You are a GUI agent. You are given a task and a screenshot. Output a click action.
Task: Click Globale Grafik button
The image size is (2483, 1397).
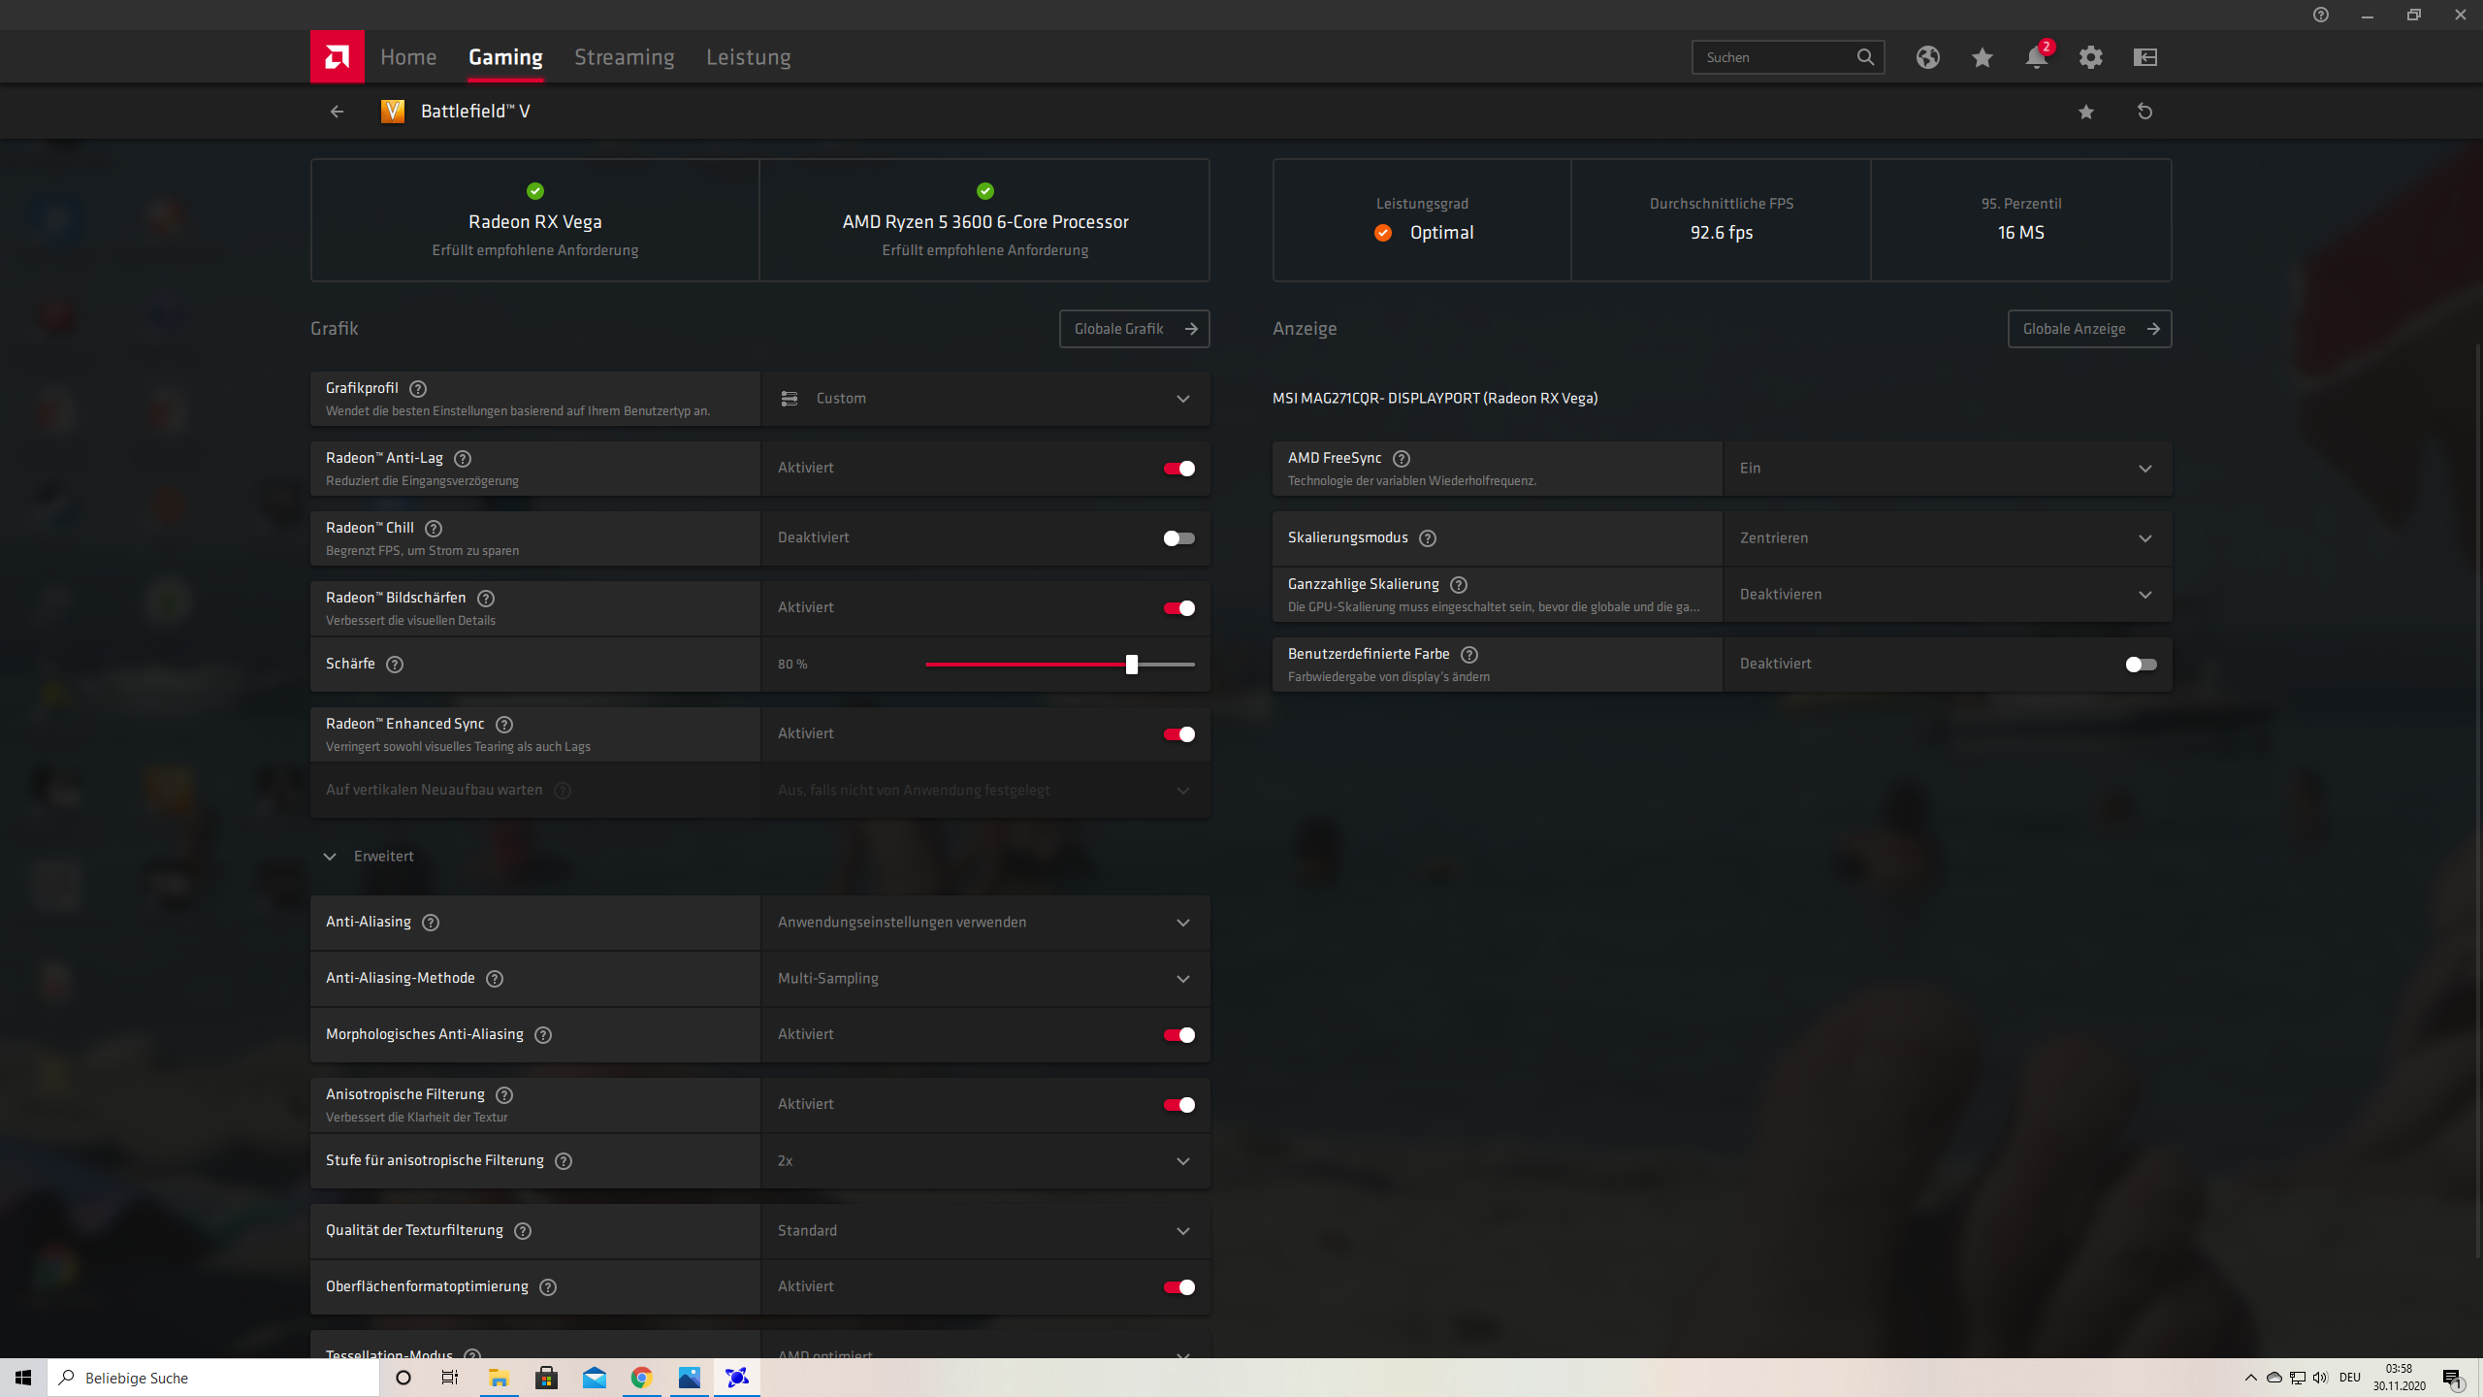(1134, 329)
